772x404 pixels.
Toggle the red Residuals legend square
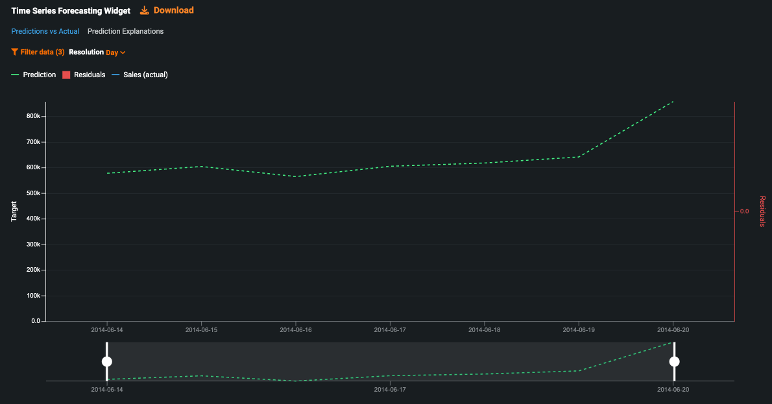(66, 75)
